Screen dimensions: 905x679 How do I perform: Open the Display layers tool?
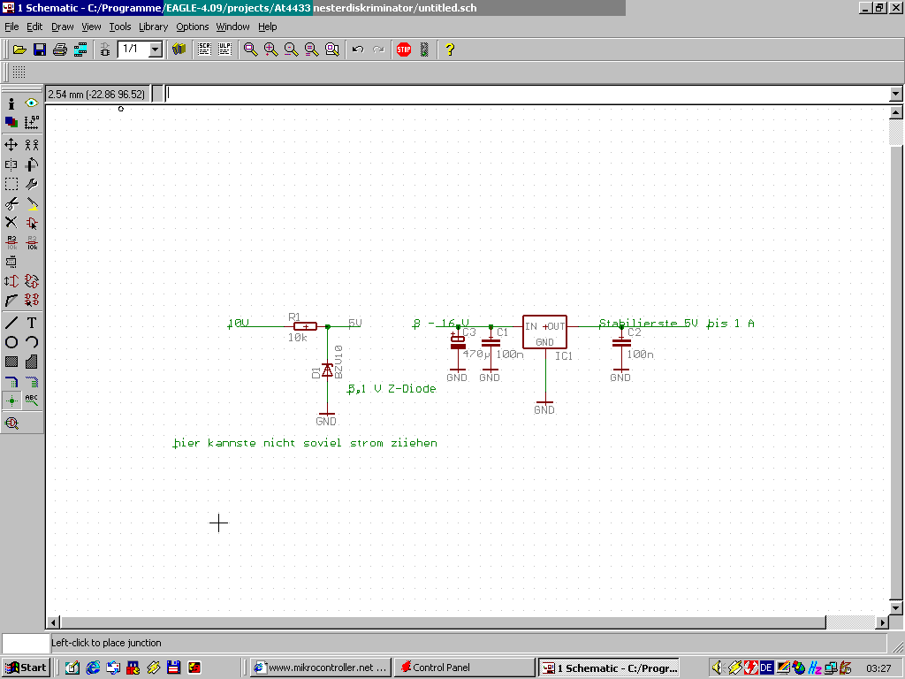[11, 122]
